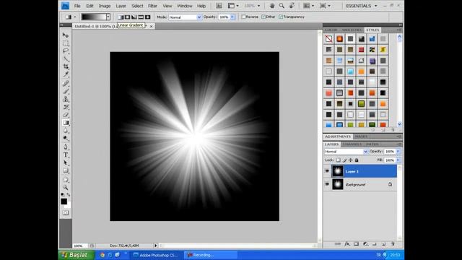Image resolution: width=462 pixels, height=260 pixels.
Task: Add a layer mask to Layer 1
Action: tap(356, 244)
